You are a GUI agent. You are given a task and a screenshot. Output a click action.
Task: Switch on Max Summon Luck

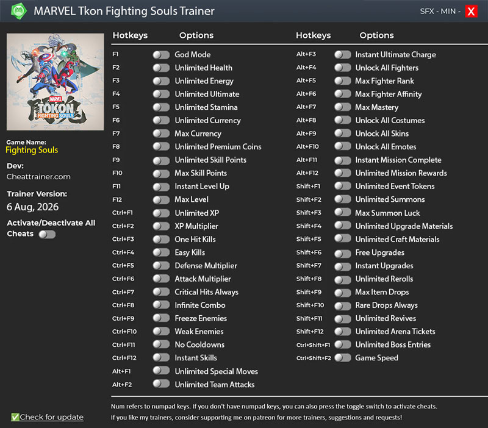pyautogui.click(x=343, y=212)
